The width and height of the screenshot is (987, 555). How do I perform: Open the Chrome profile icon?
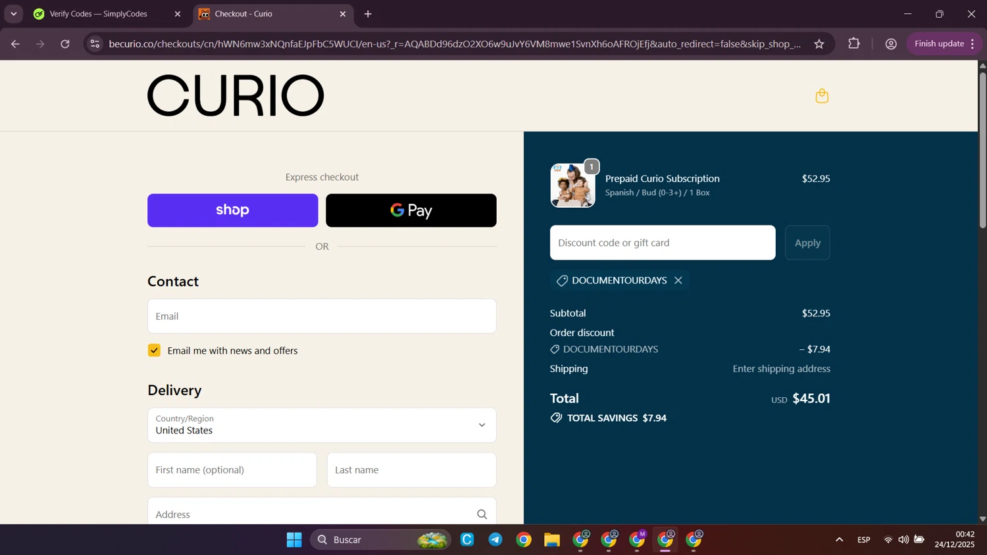point(891,44)
